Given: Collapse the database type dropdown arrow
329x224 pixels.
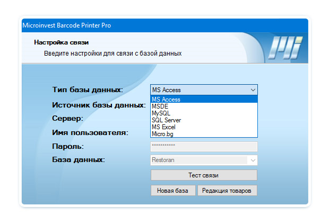Looking at the screenshot, I should (253, 90).
